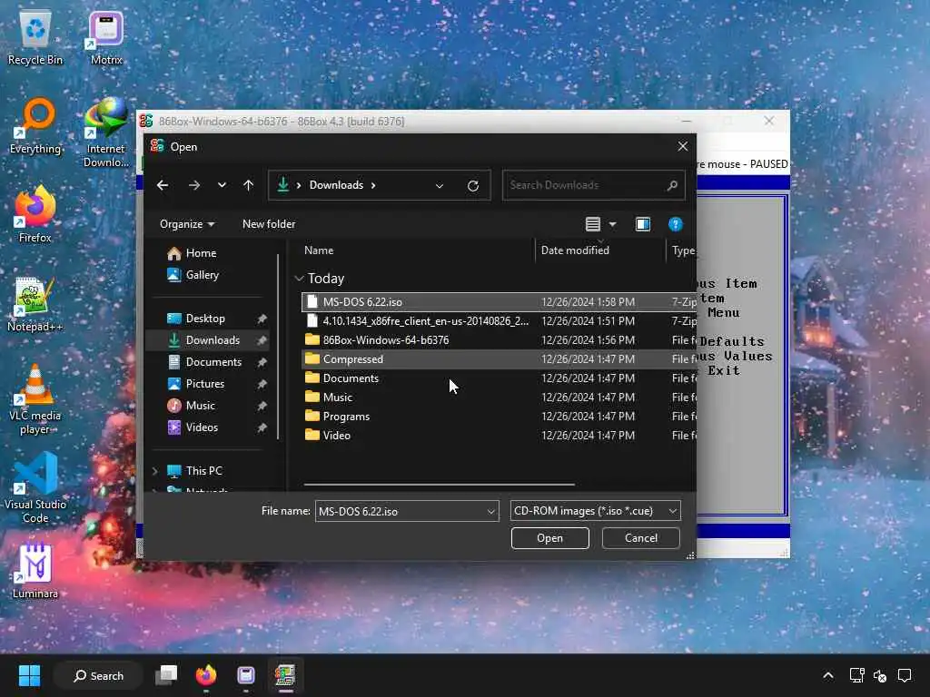Switch to Firefox in the taskbar
The width and height of the screenshot is (930, 697).
click(206, 675)
